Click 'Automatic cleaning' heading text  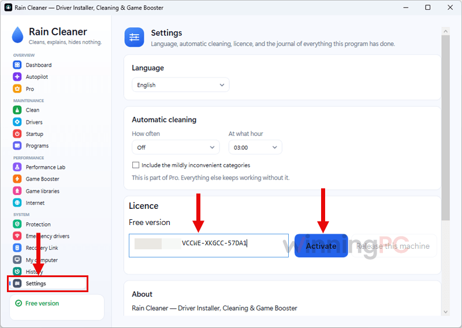pyautogui.click(x=164, y=120)
